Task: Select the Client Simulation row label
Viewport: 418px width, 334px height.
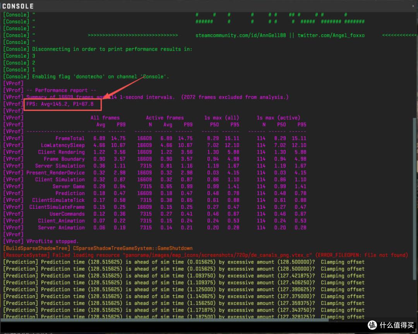Action: click(60, 179)
